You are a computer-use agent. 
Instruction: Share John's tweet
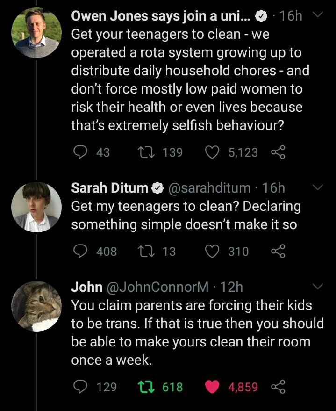point(278,387)
